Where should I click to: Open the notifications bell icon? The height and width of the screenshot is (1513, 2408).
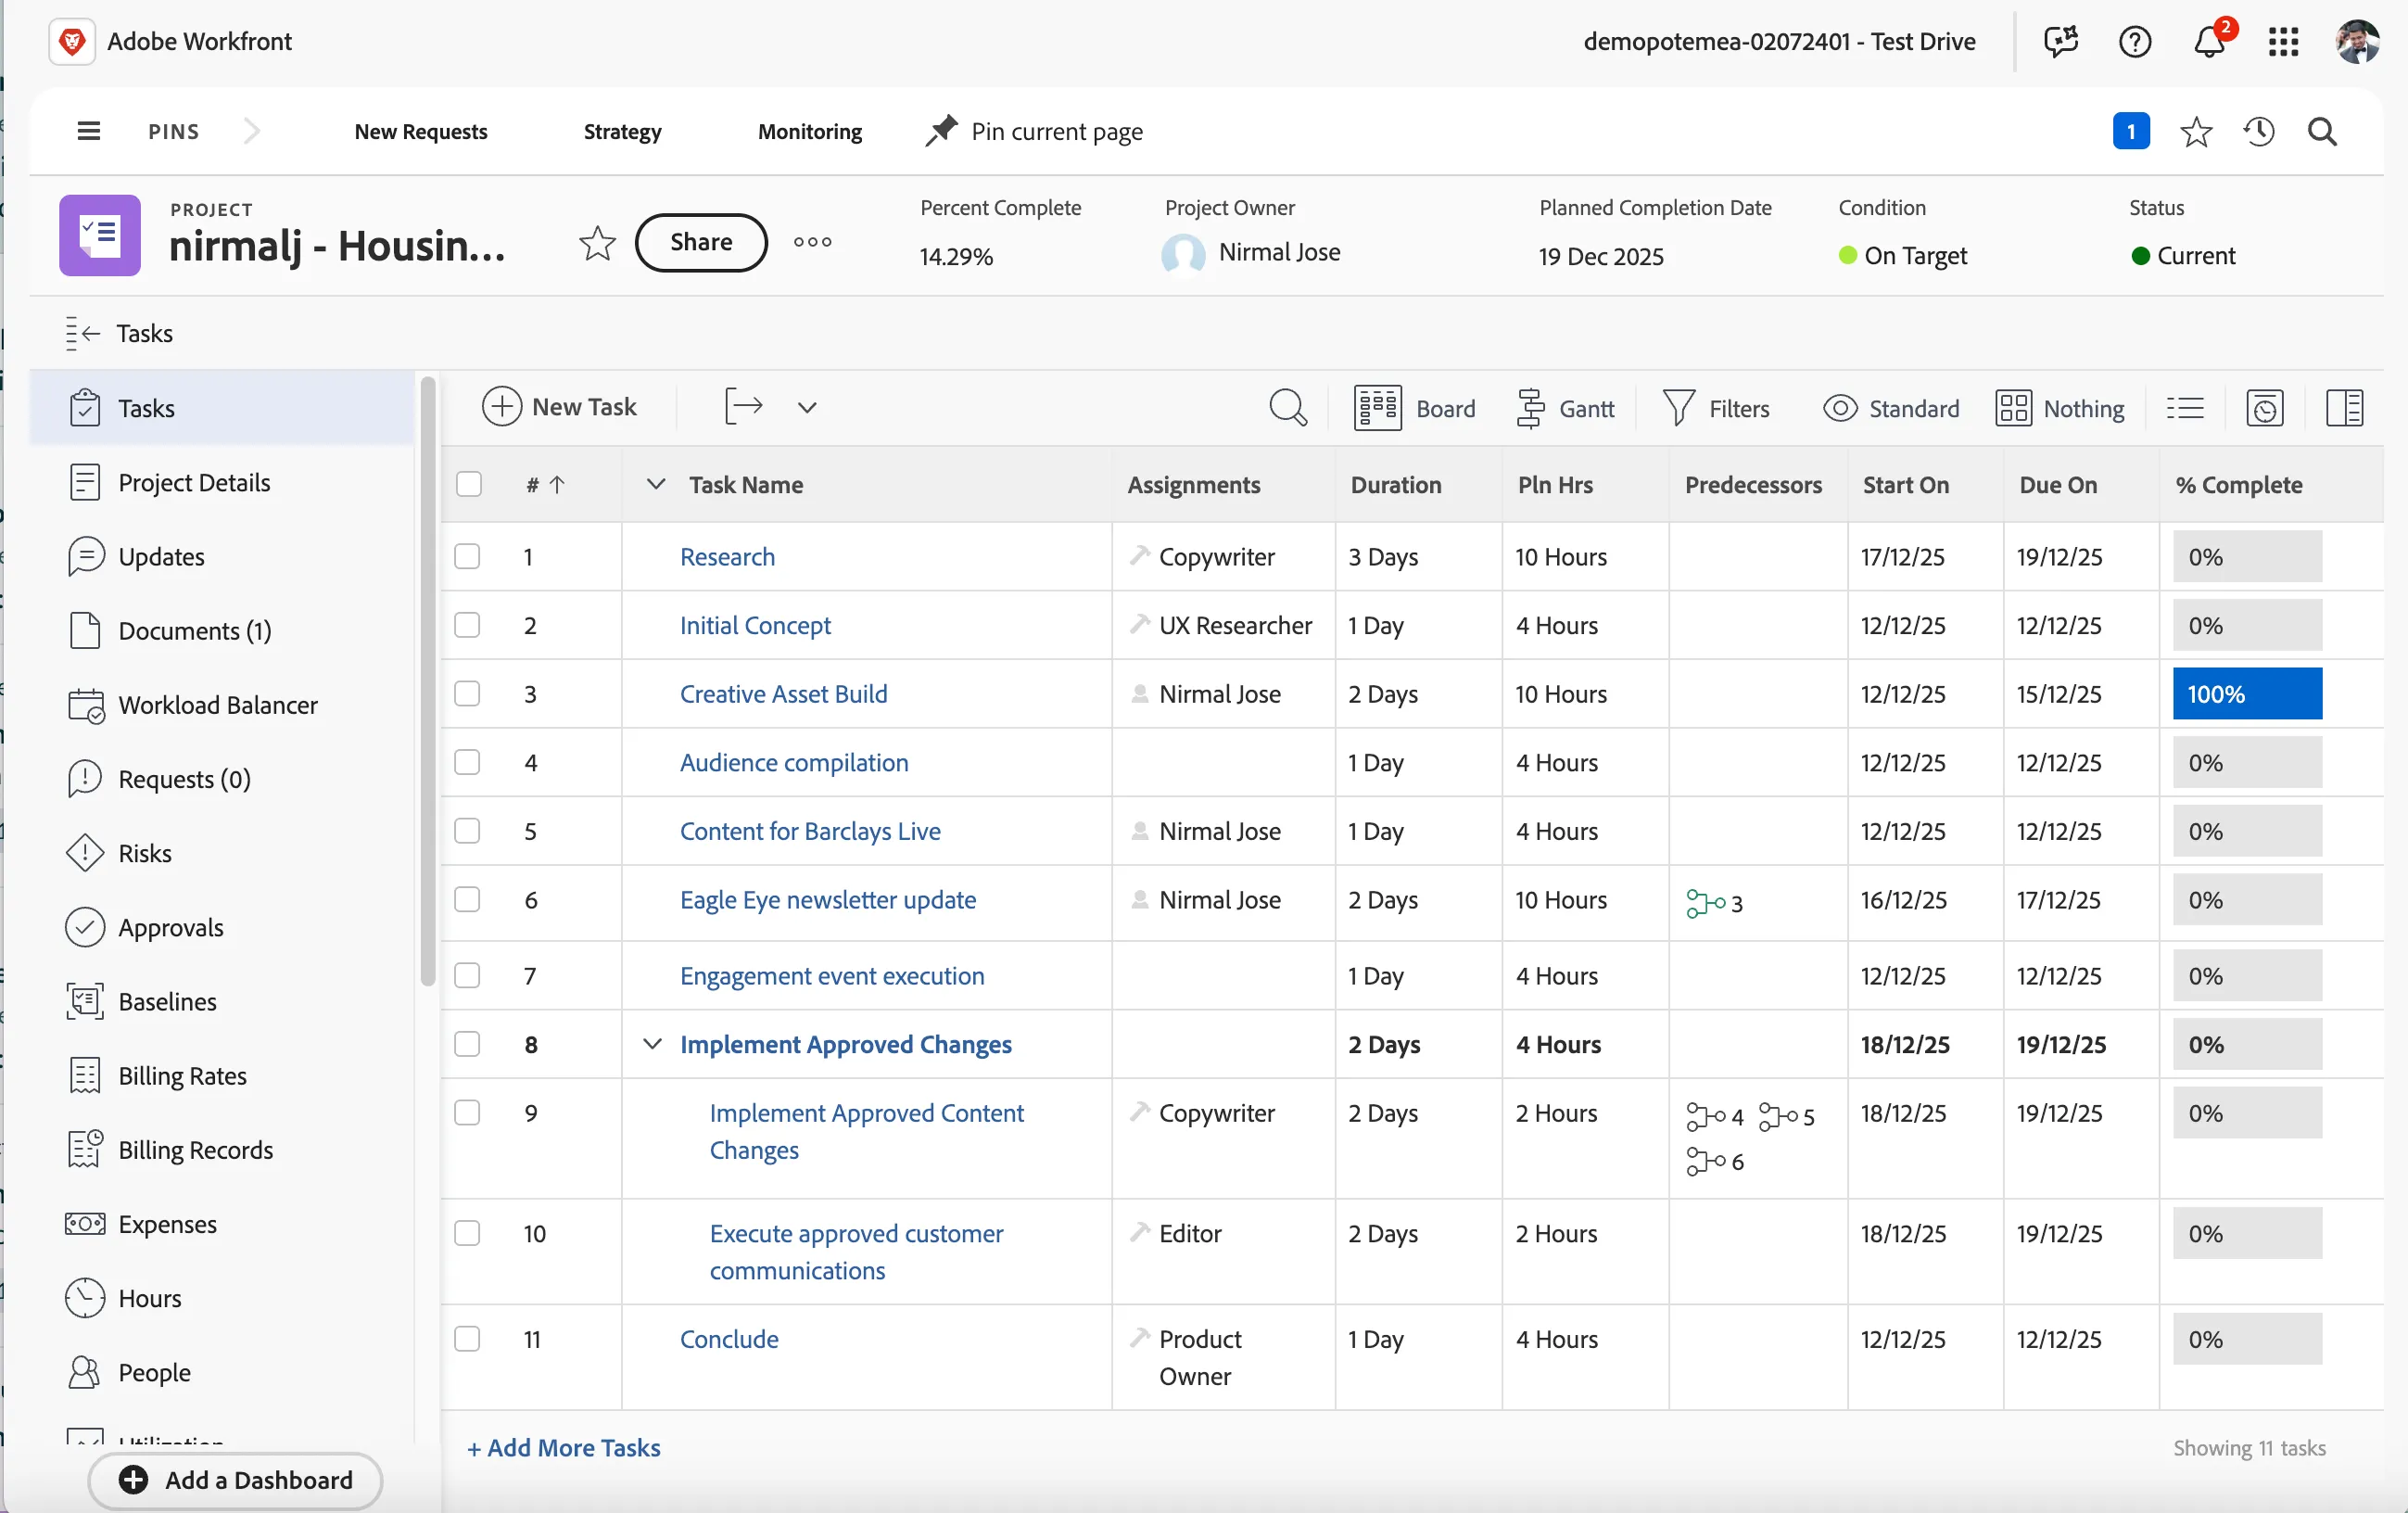click(2209, 41)
